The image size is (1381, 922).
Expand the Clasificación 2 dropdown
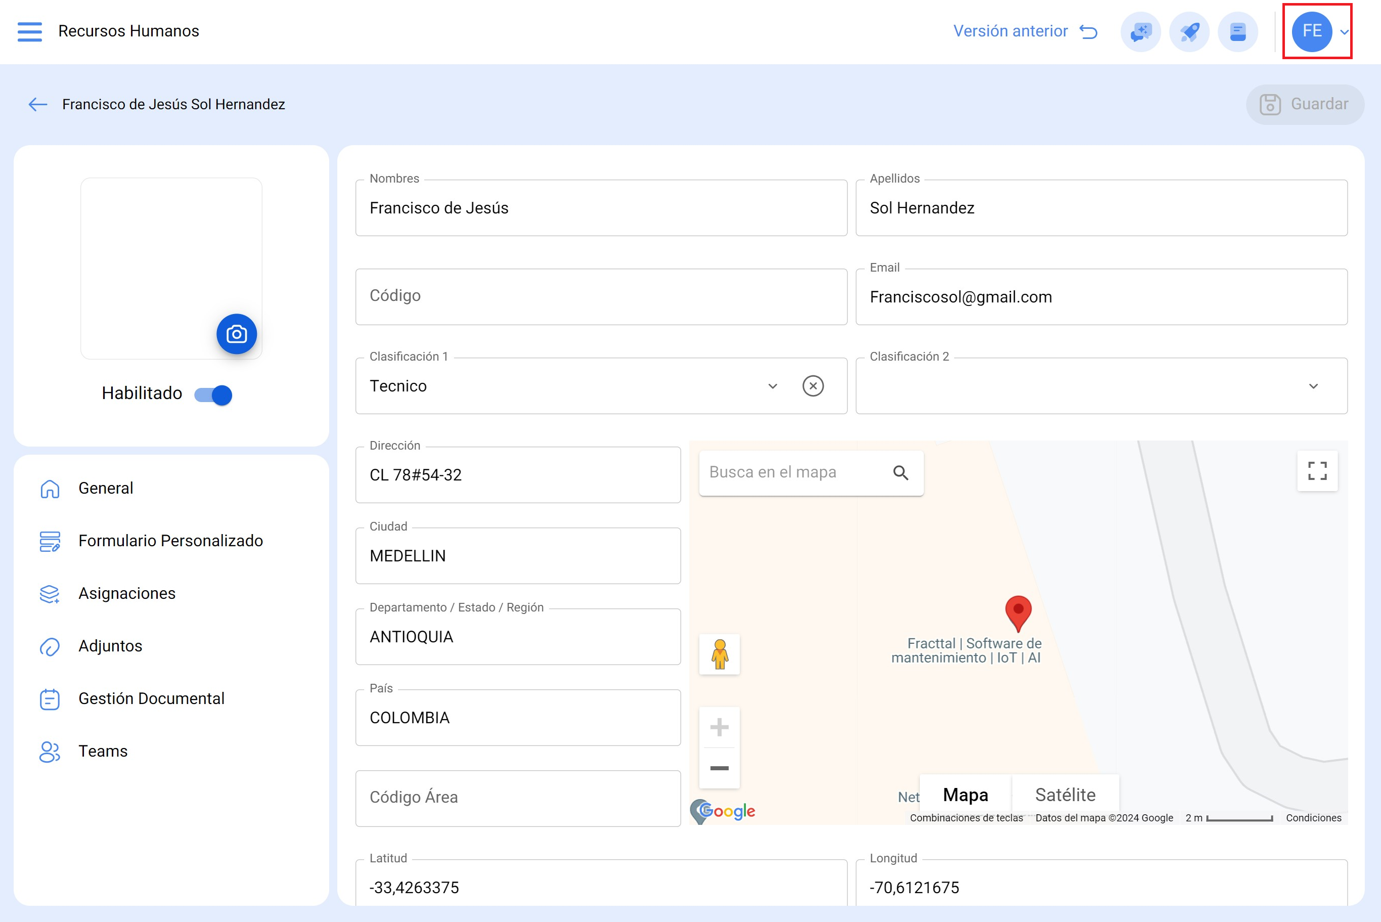tap(1313, 386)
